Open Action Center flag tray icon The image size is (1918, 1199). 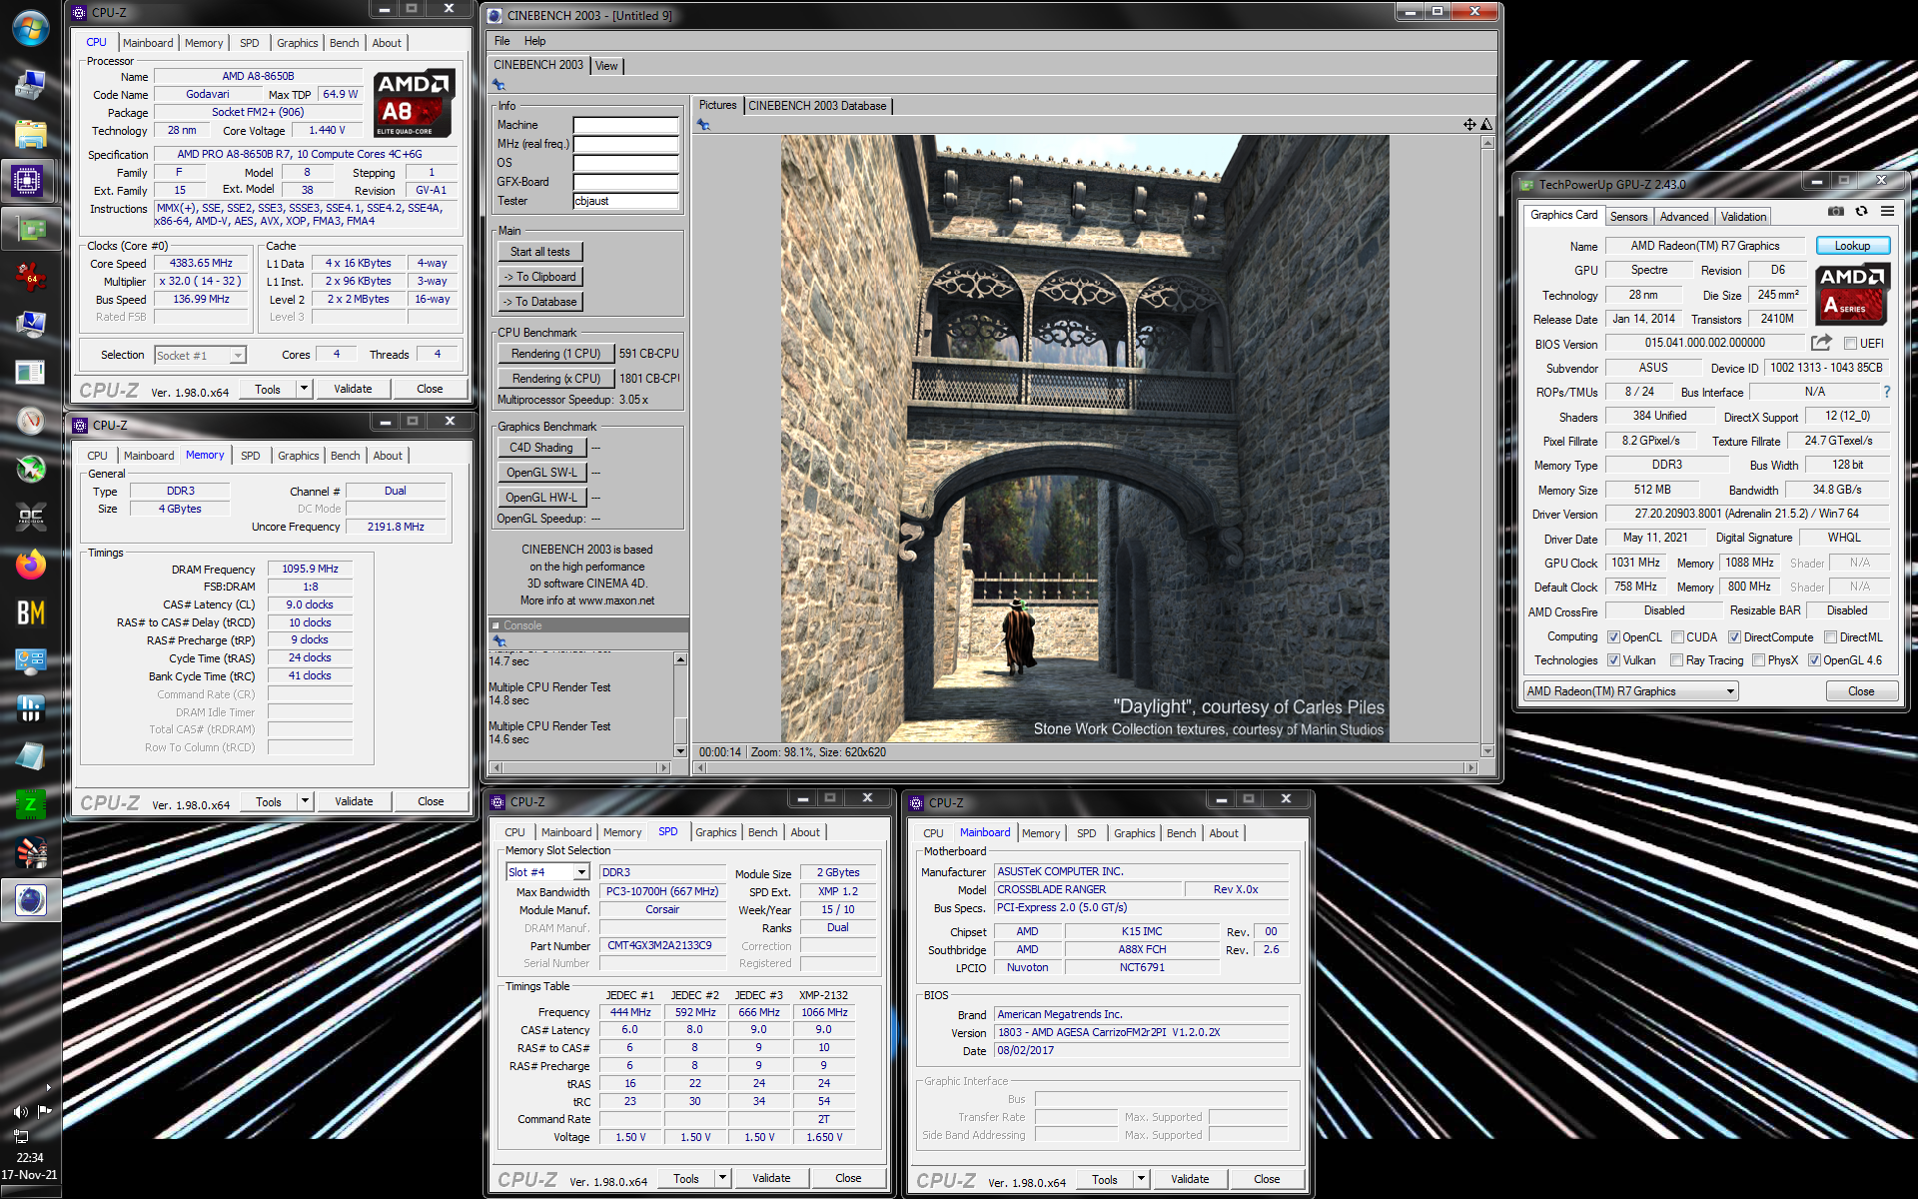point(44,1111)
